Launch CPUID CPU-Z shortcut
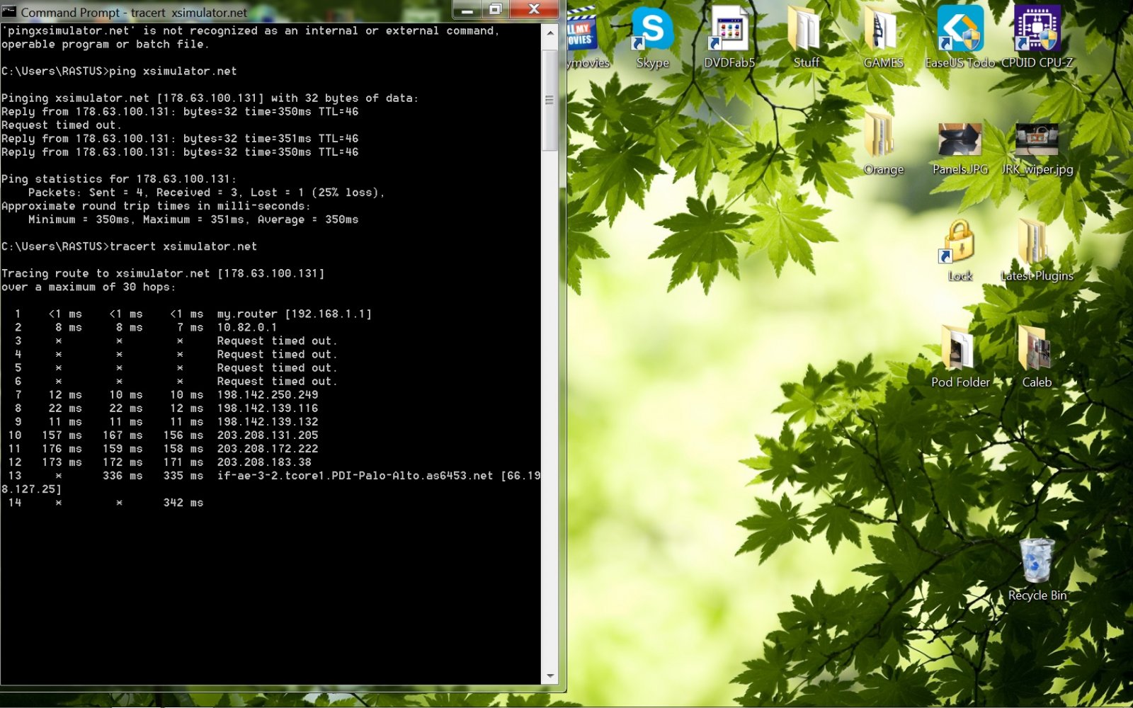 [1037, 32]
